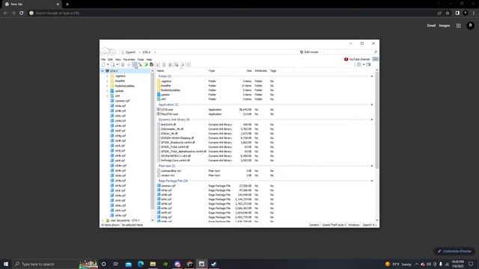Select common.rpf in the folder tree
This screenshot has width=479, height=269.
tap(122, 101)
